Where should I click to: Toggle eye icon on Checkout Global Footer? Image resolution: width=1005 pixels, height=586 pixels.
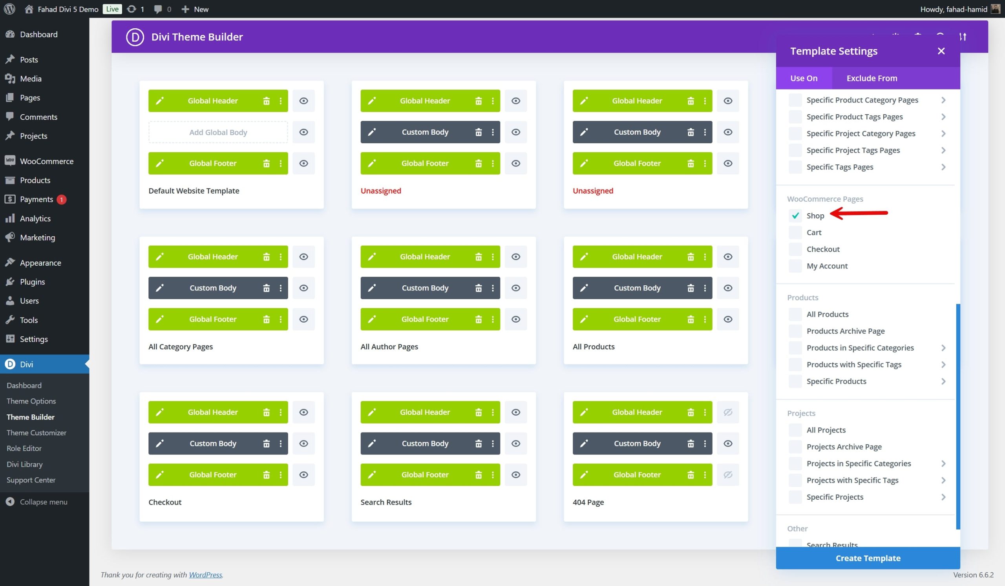coord(303,475)
